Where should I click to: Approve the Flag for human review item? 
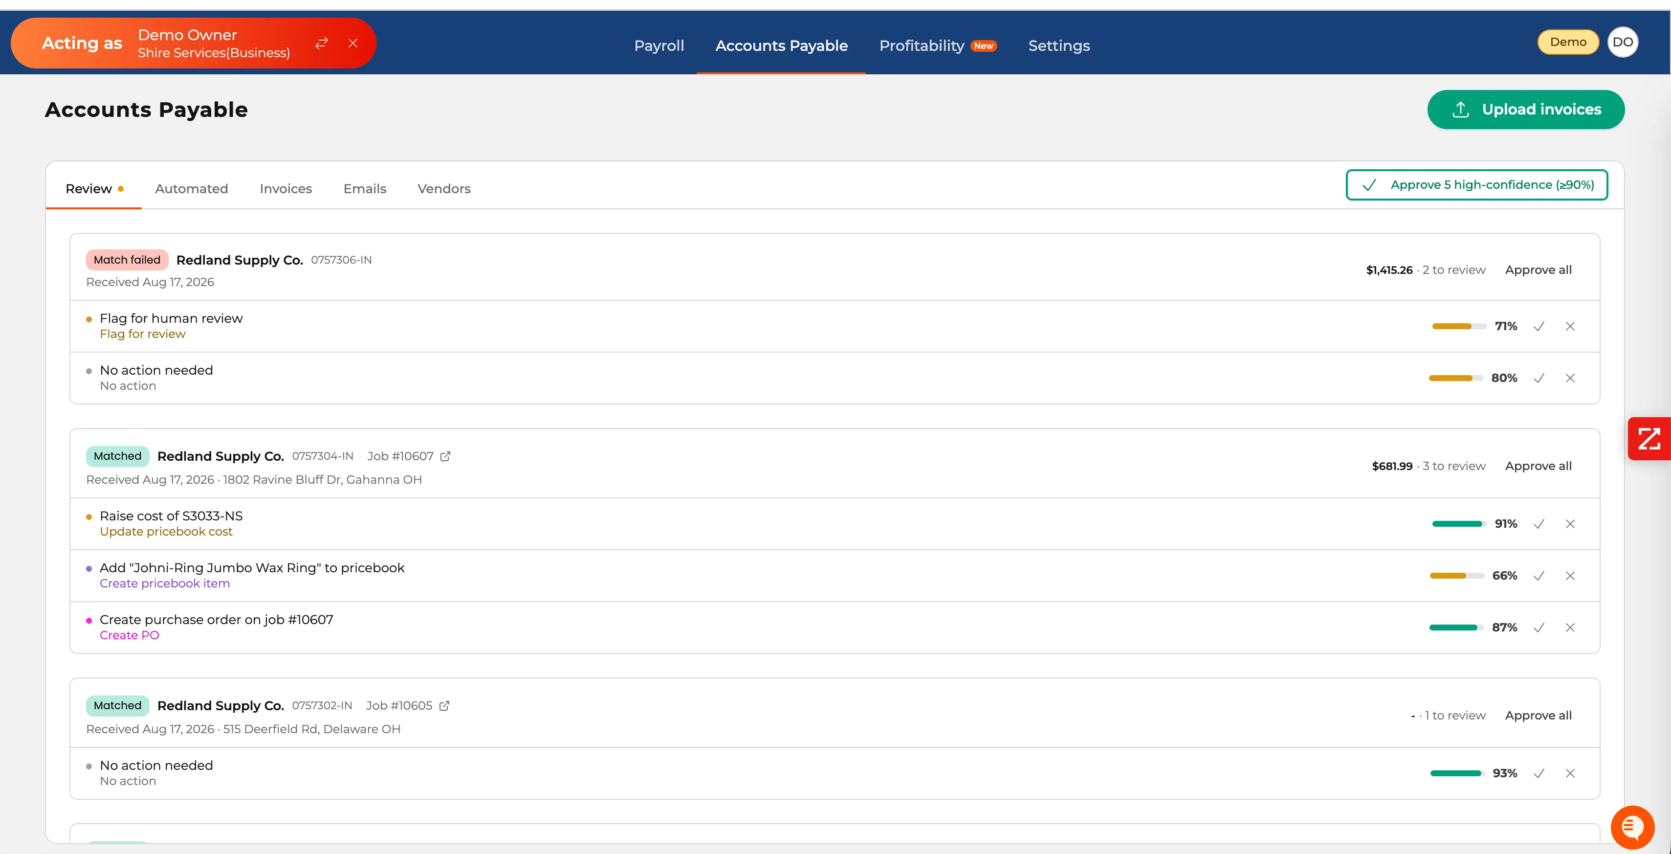pos(1539,326)
